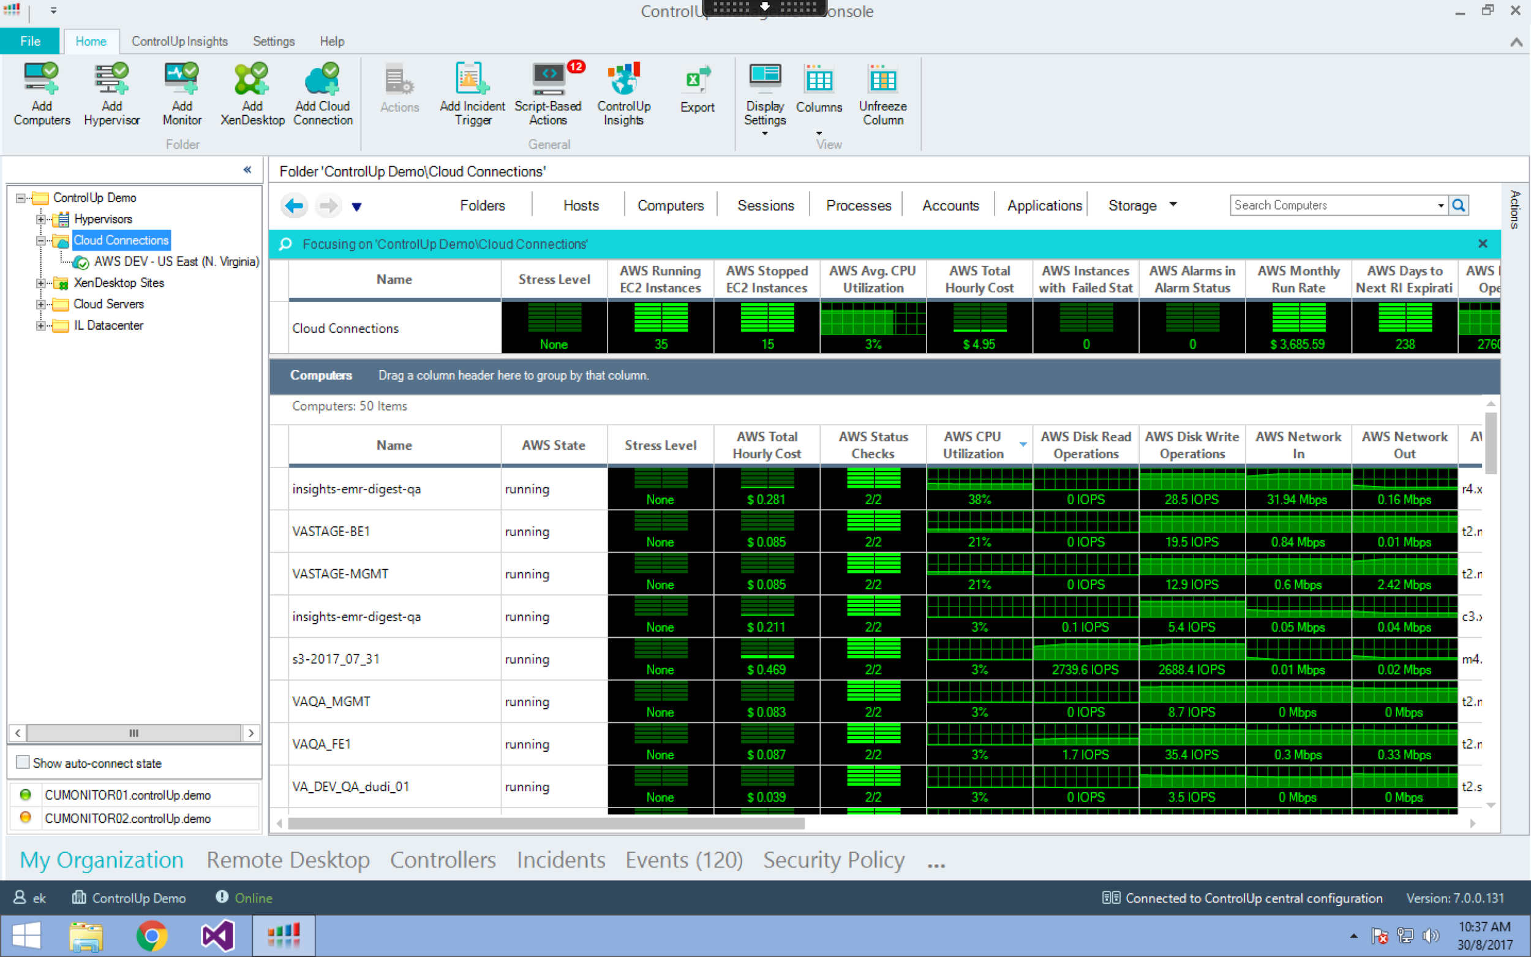Open the Security Policy section

tap(833, 860)
